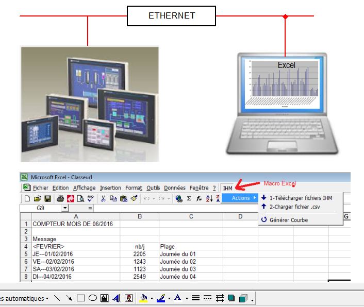Select column B header
Viewport: 364px width, 307px height.
(140, 216)
